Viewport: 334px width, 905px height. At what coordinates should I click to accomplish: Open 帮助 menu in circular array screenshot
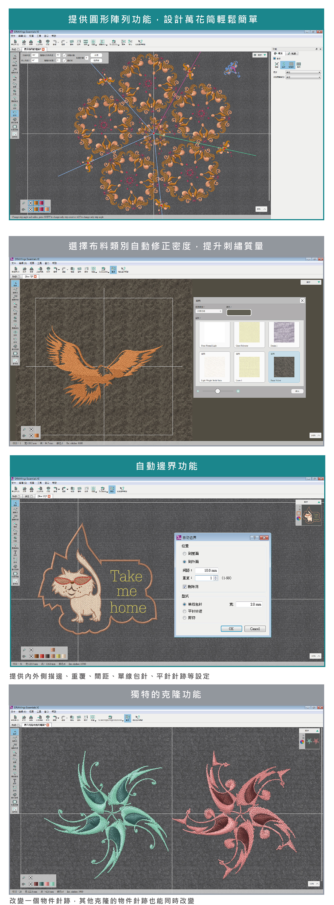pos(54,36)
